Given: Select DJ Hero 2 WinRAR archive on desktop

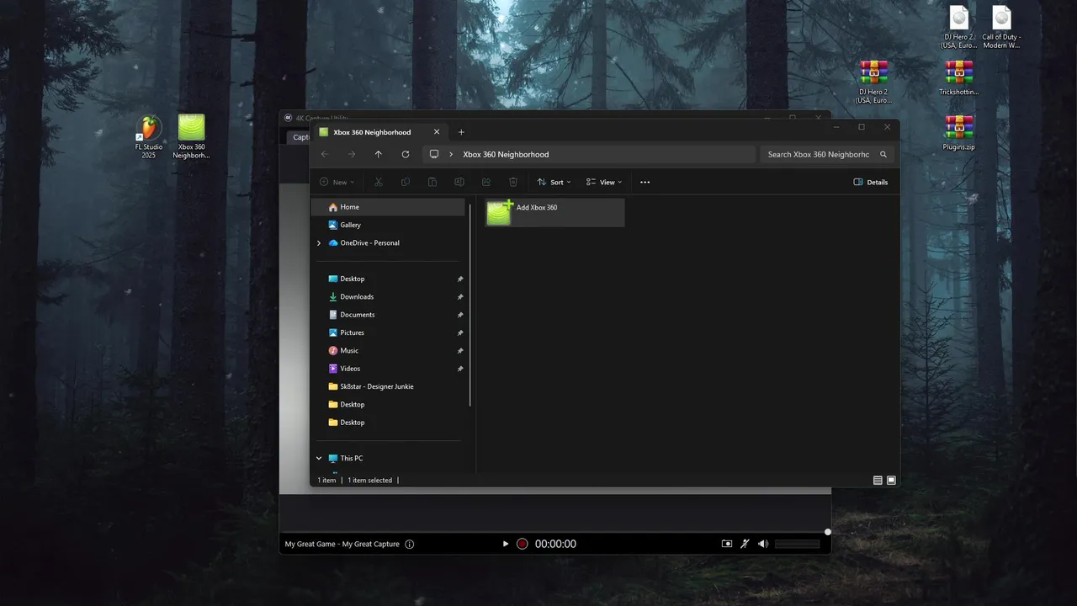Looking at the screenshot, I should pyautogui.click(x=874, y=82).
